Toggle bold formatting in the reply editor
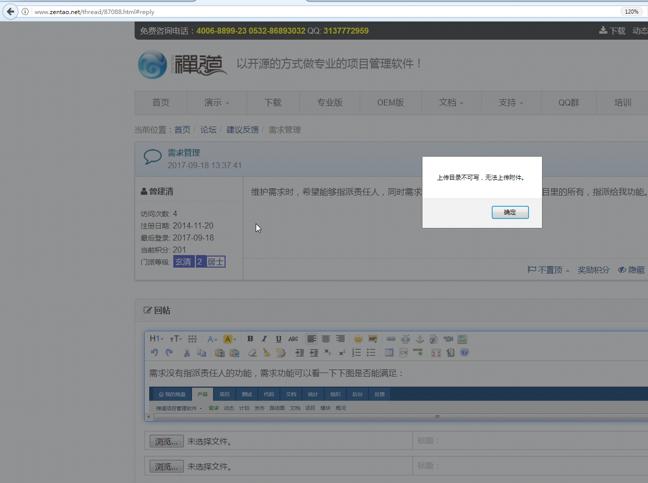Screen dimensions: 648x483 click(x=250, y=339)
